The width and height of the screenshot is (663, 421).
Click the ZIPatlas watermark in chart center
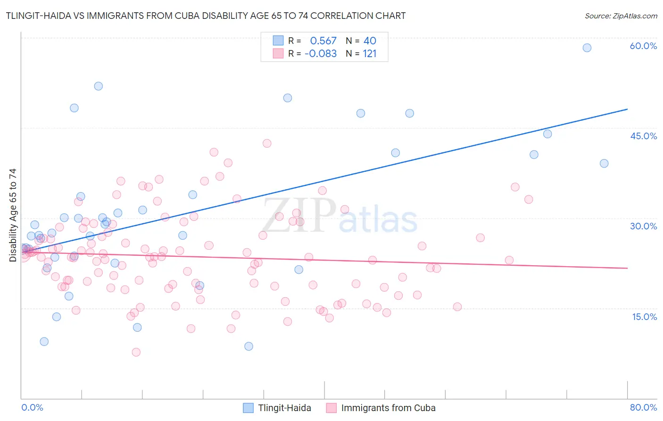(340, 216)
